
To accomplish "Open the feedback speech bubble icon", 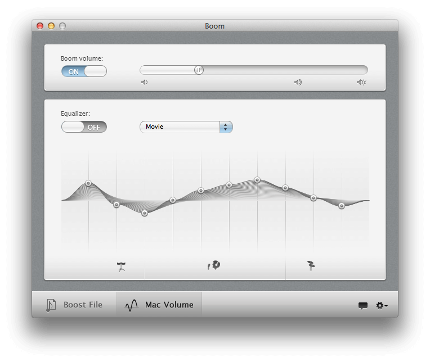I will 363,306.
